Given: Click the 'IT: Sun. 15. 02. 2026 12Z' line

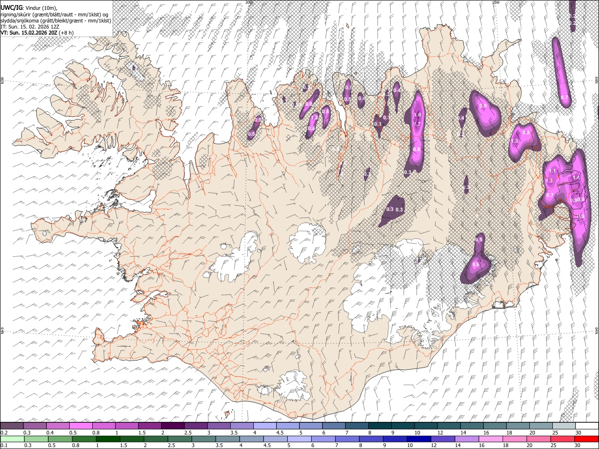Looking at the screenshot, I should (29, 27).
